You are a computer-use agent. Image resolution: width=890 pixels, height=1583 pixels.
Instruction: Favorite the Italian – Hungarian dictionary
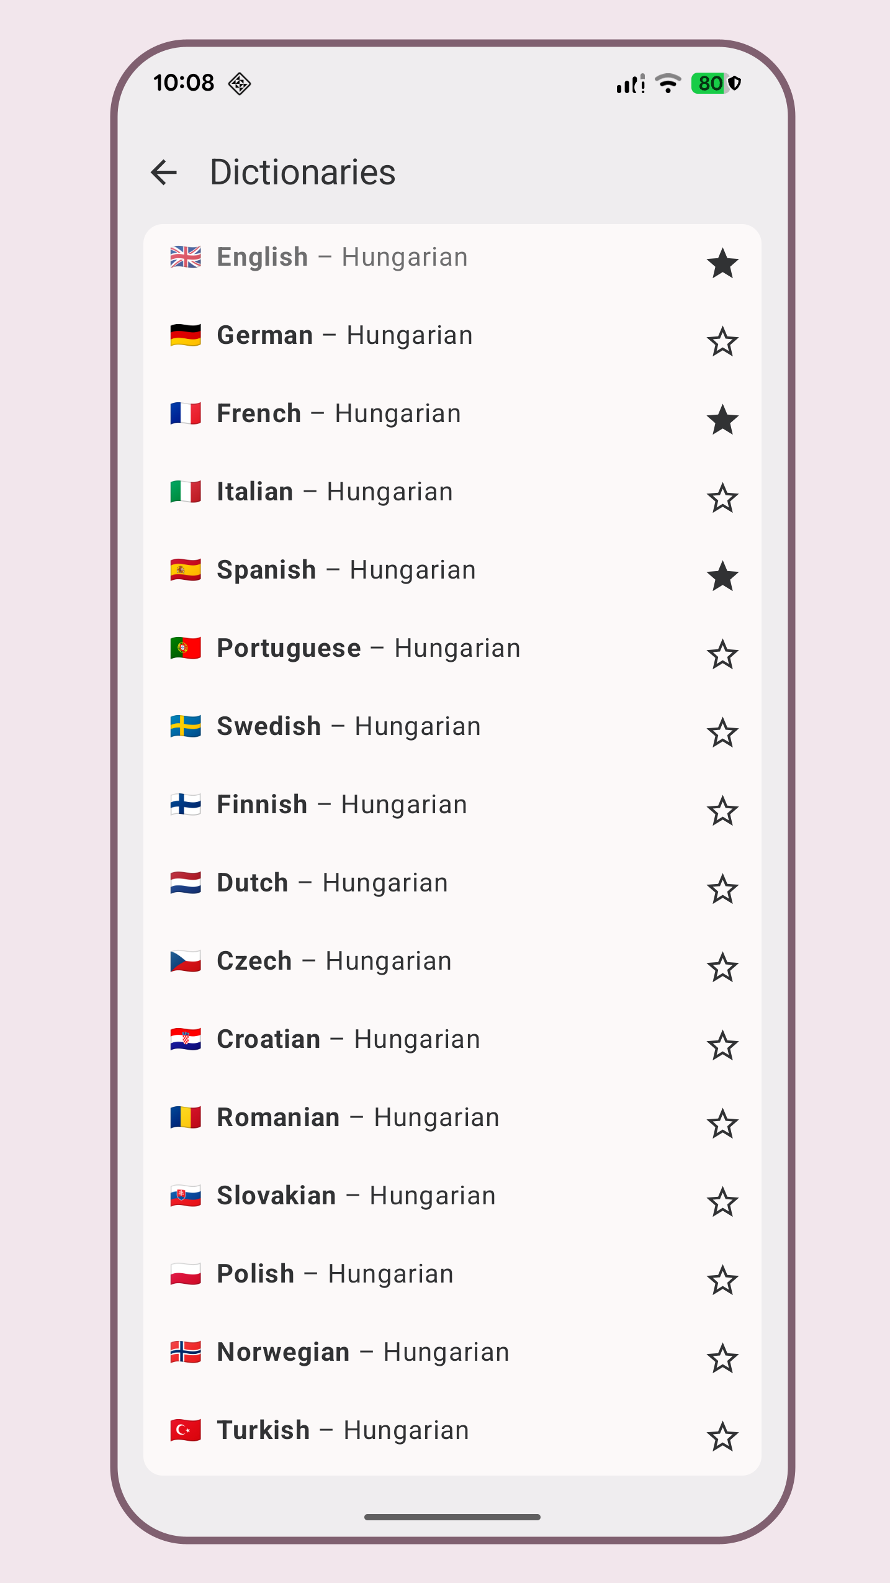coord(722,498)
